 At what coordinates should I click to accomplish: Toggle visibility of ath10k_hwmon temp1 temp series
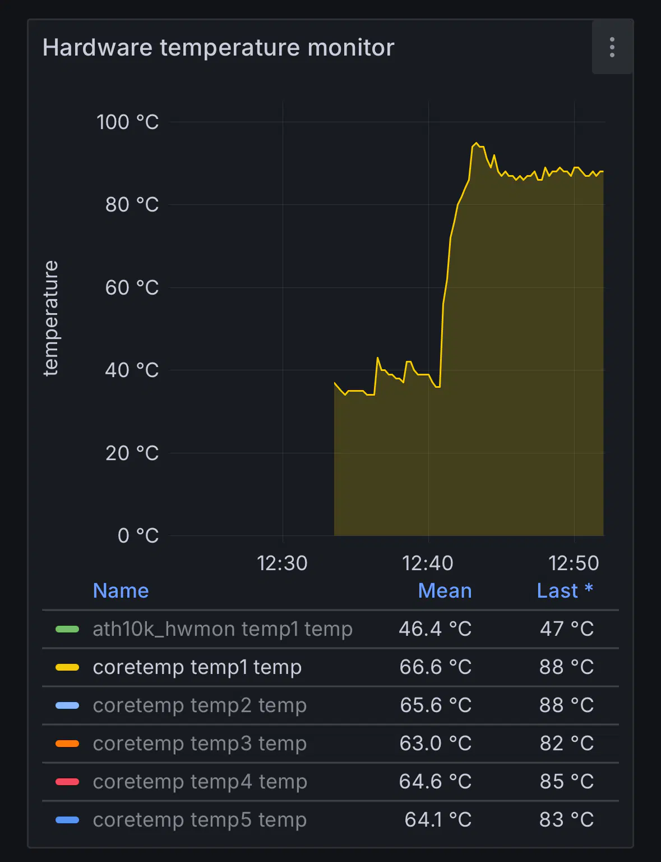click(x=222, y=629)
